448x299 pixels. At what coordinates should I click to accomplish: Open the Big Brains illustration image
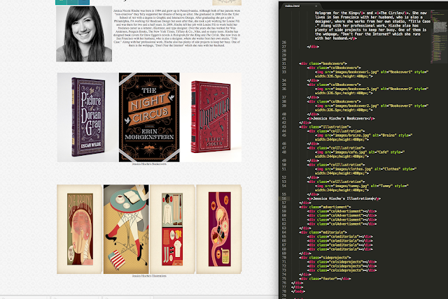click(x=79, y=229)
